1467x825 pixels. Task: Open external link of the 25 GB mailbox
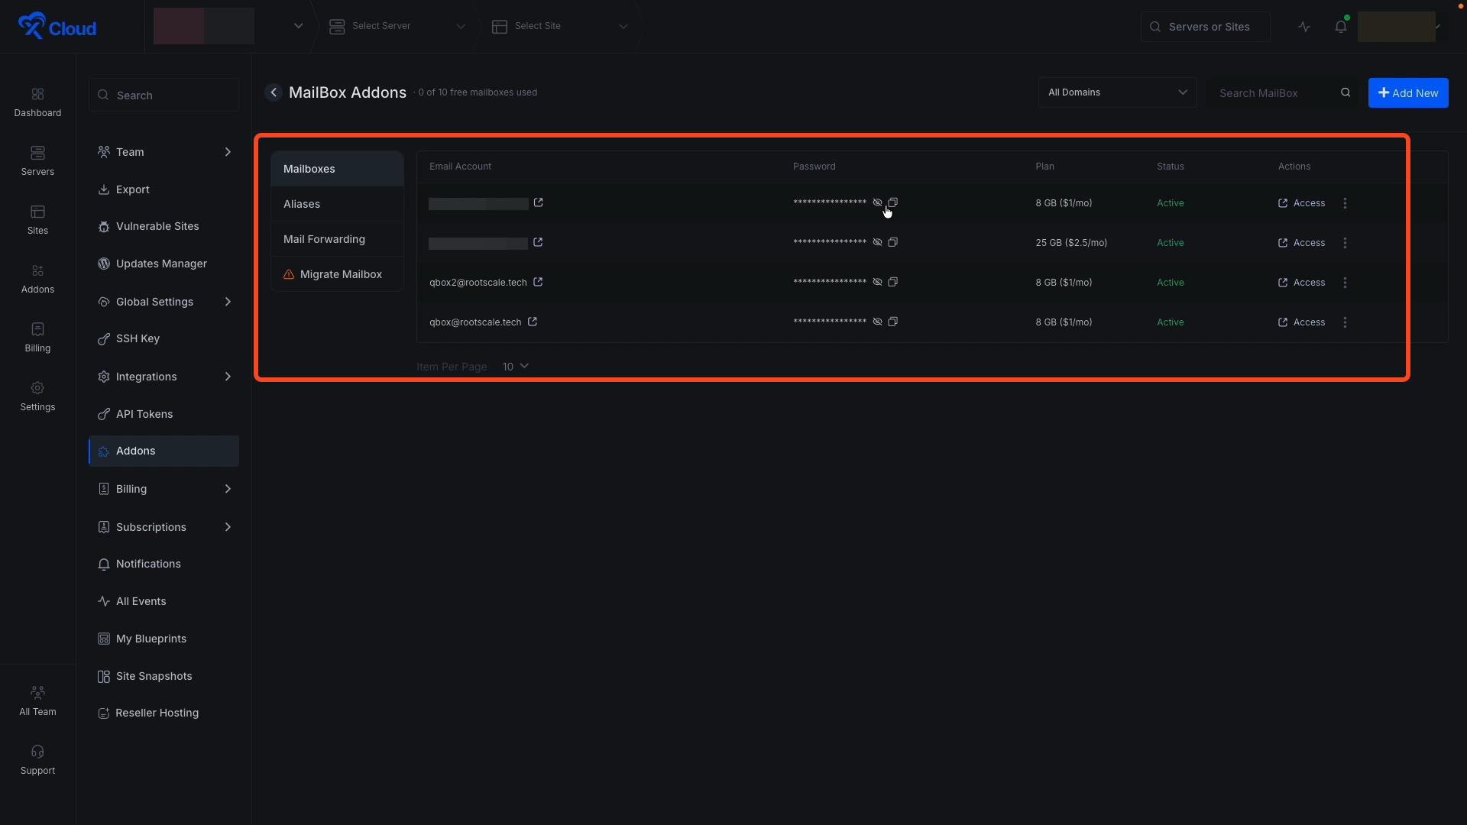[538, 242]
